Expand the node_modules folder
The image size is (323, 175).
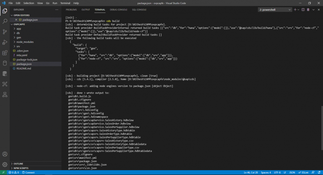35,42
